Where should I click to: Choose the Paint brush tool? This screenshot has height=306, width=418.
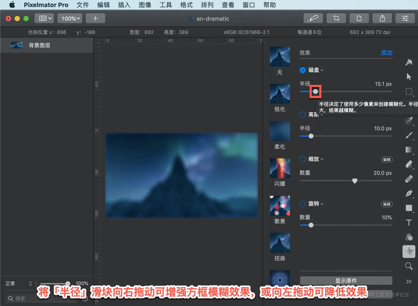tap(409, 135)
